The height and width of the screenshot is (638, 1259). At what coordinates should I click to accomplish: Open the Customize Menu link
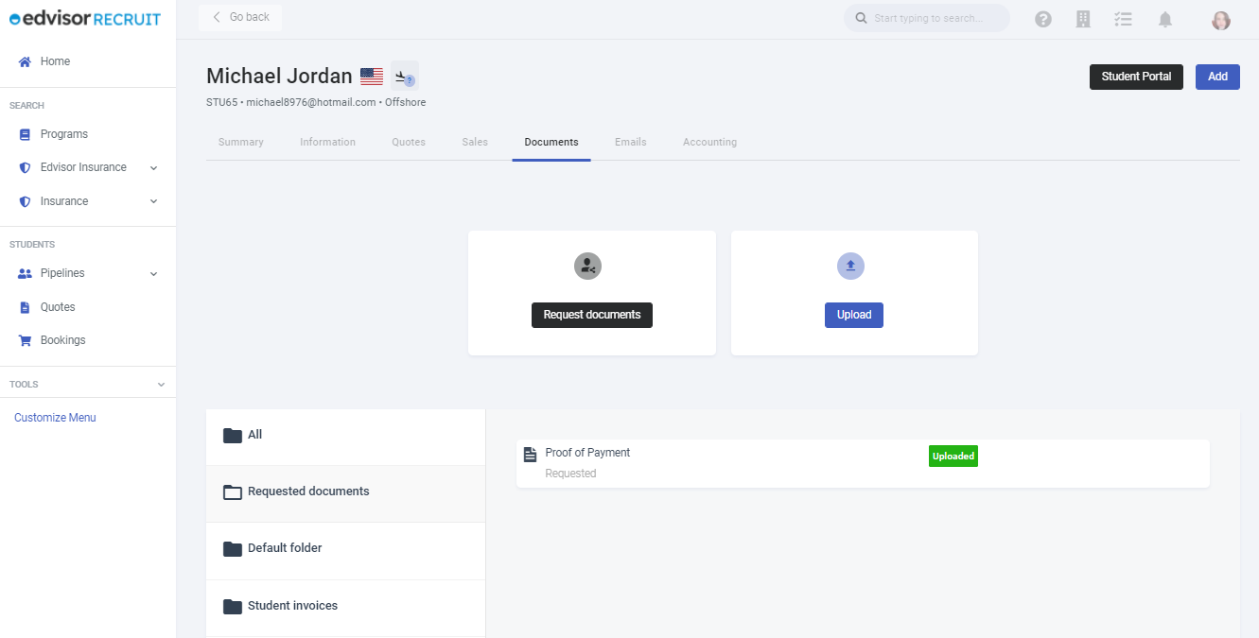(55, 418)
